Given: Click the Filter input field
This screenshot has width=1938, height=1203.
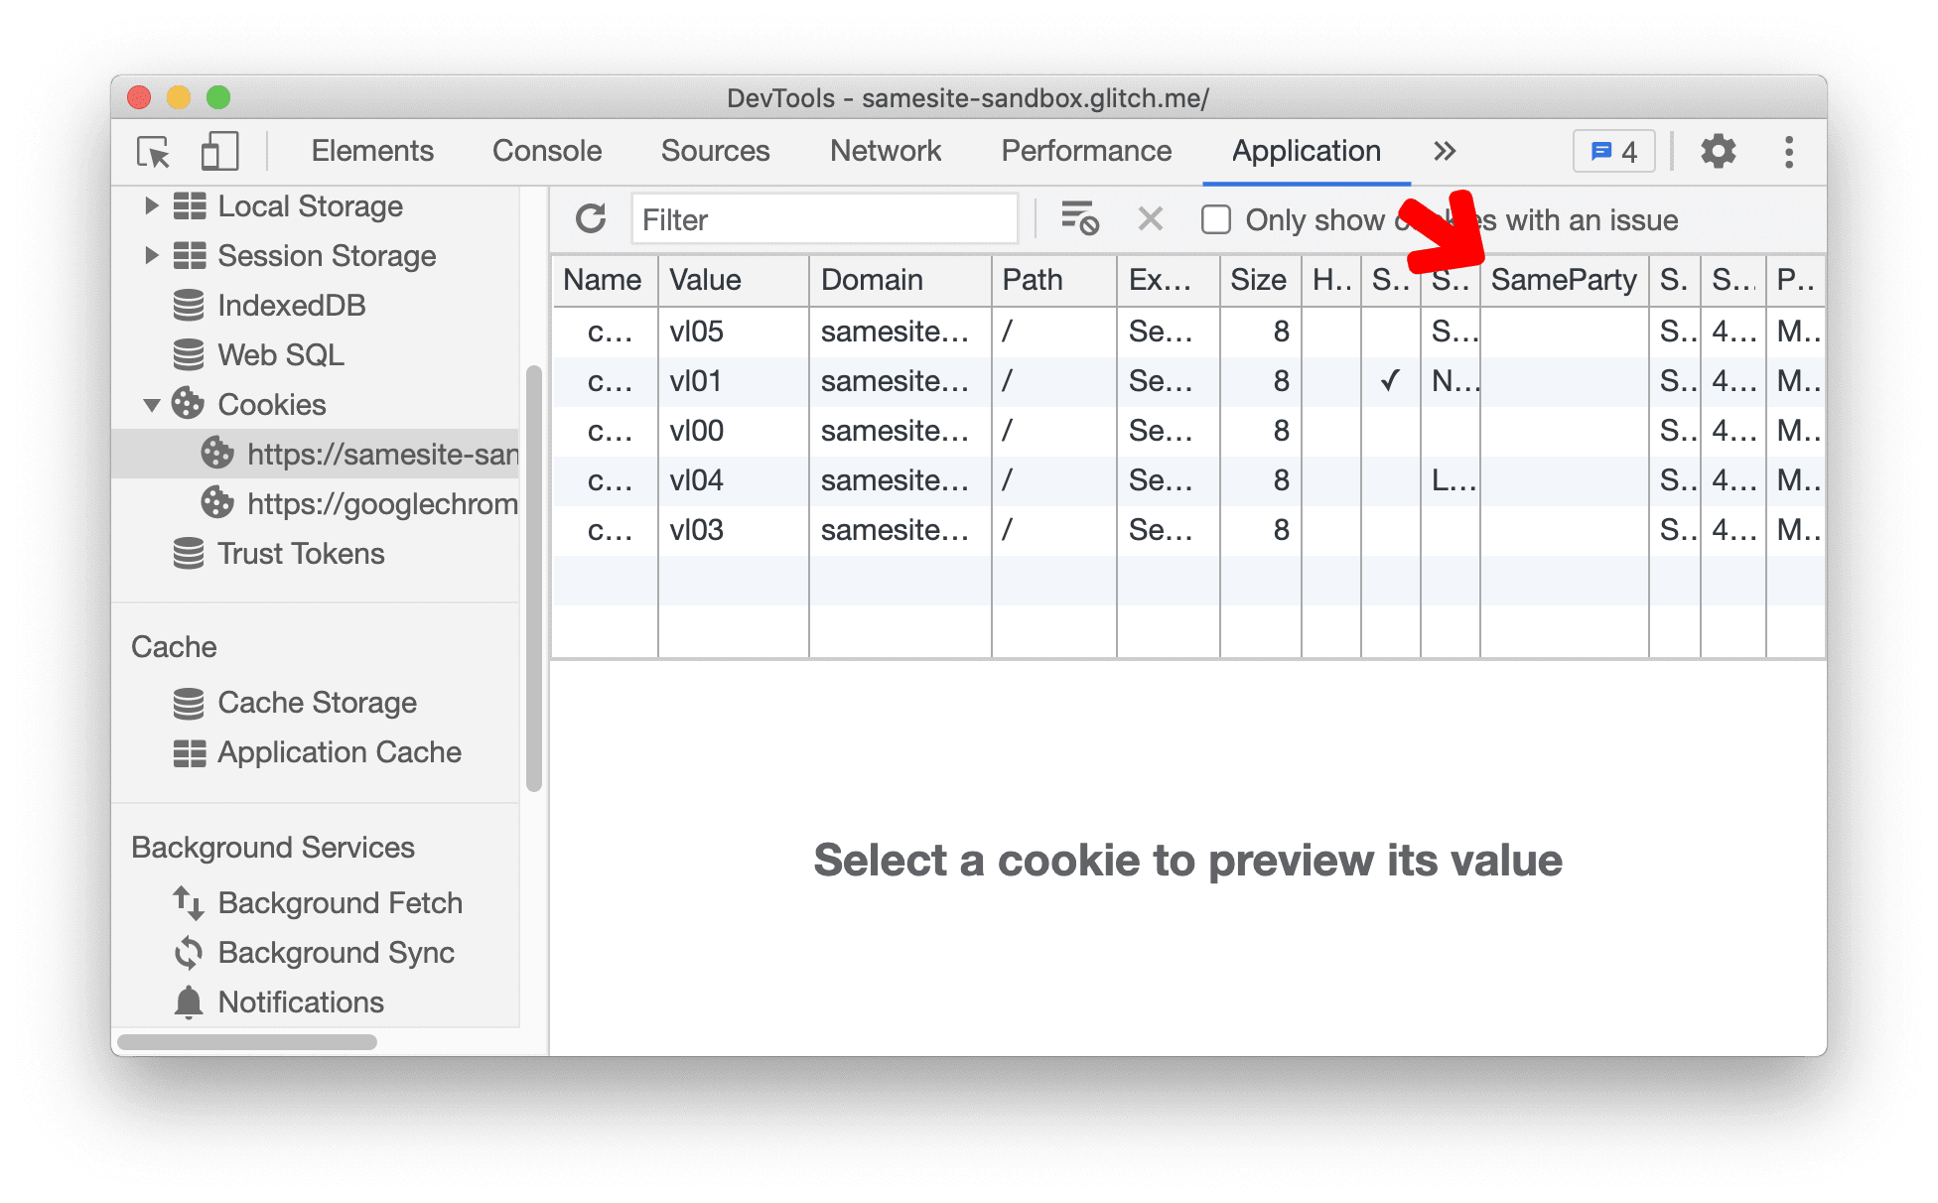Looking at the screenshot, I should point(826,219).
